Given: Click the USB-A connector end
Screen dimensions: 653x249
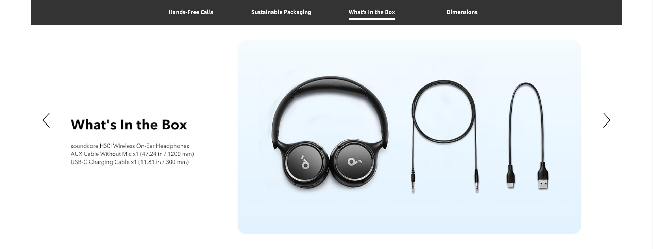Looking at the screenshot, I should coord(543,176).
